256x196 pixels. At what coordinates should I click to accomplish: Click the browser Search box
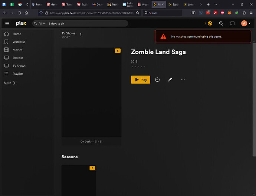pos(163,13)
